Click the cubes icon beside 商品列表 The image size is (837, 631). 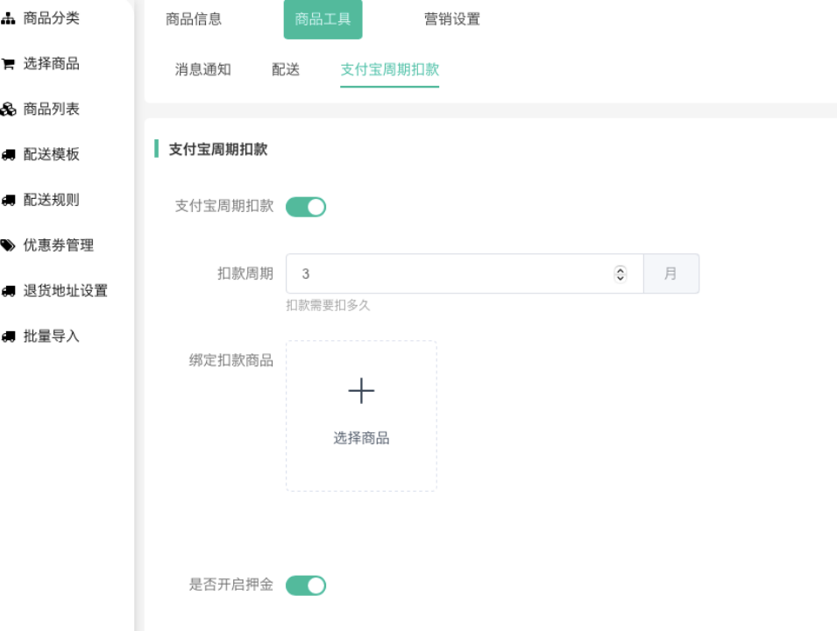pyautogui.click(x=9, y=110)
